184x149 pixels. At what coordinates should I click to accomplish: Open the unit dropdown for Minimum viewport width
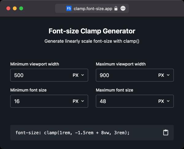click(x=78, y=75)
